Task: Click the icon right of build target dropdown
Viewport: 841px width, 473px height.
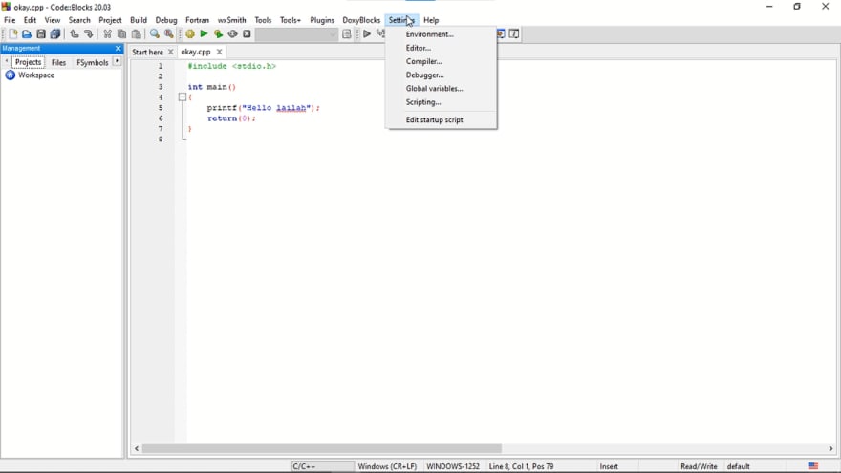Action: tap(347, 34)
